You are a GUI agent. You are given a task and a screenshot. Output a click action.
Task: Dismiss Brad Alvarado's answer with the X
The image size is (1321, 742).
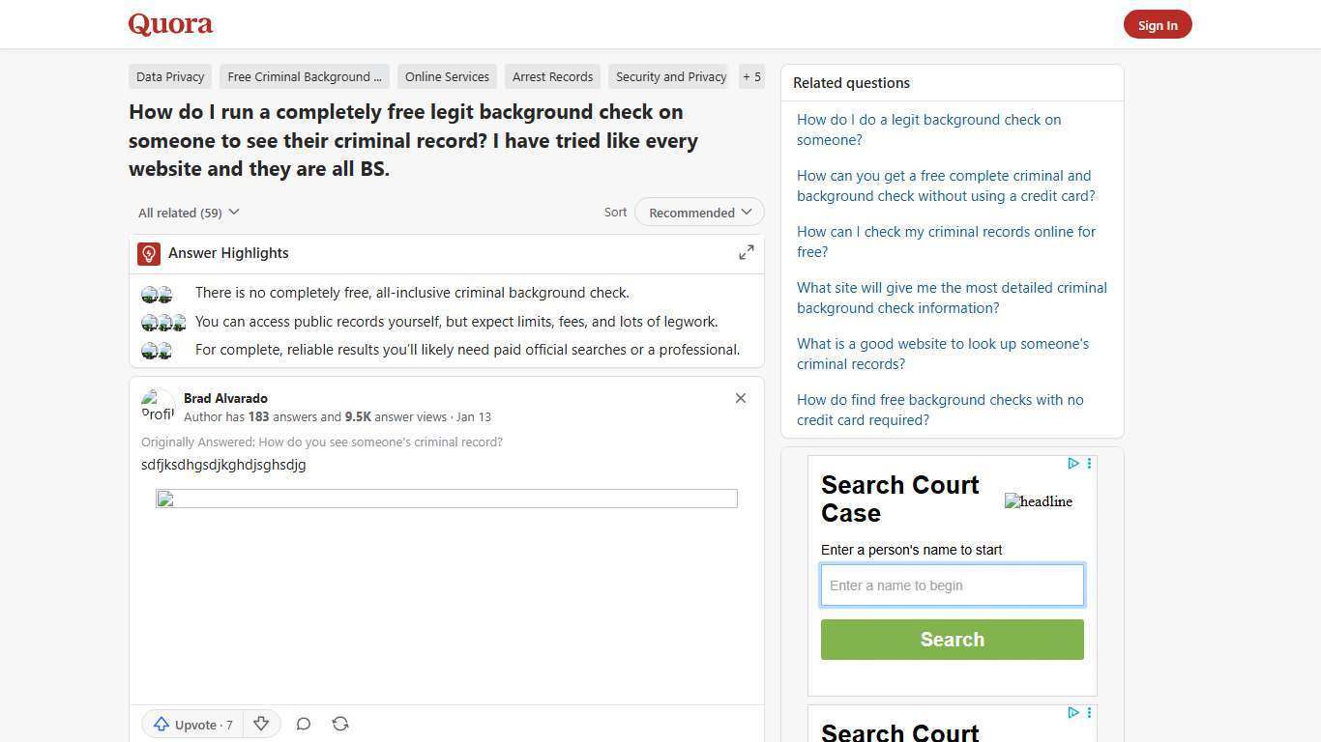tap(740, 398)
